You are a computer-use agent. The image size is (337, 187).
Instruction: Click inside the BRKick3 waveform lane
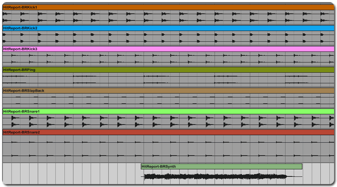(168, 59)
